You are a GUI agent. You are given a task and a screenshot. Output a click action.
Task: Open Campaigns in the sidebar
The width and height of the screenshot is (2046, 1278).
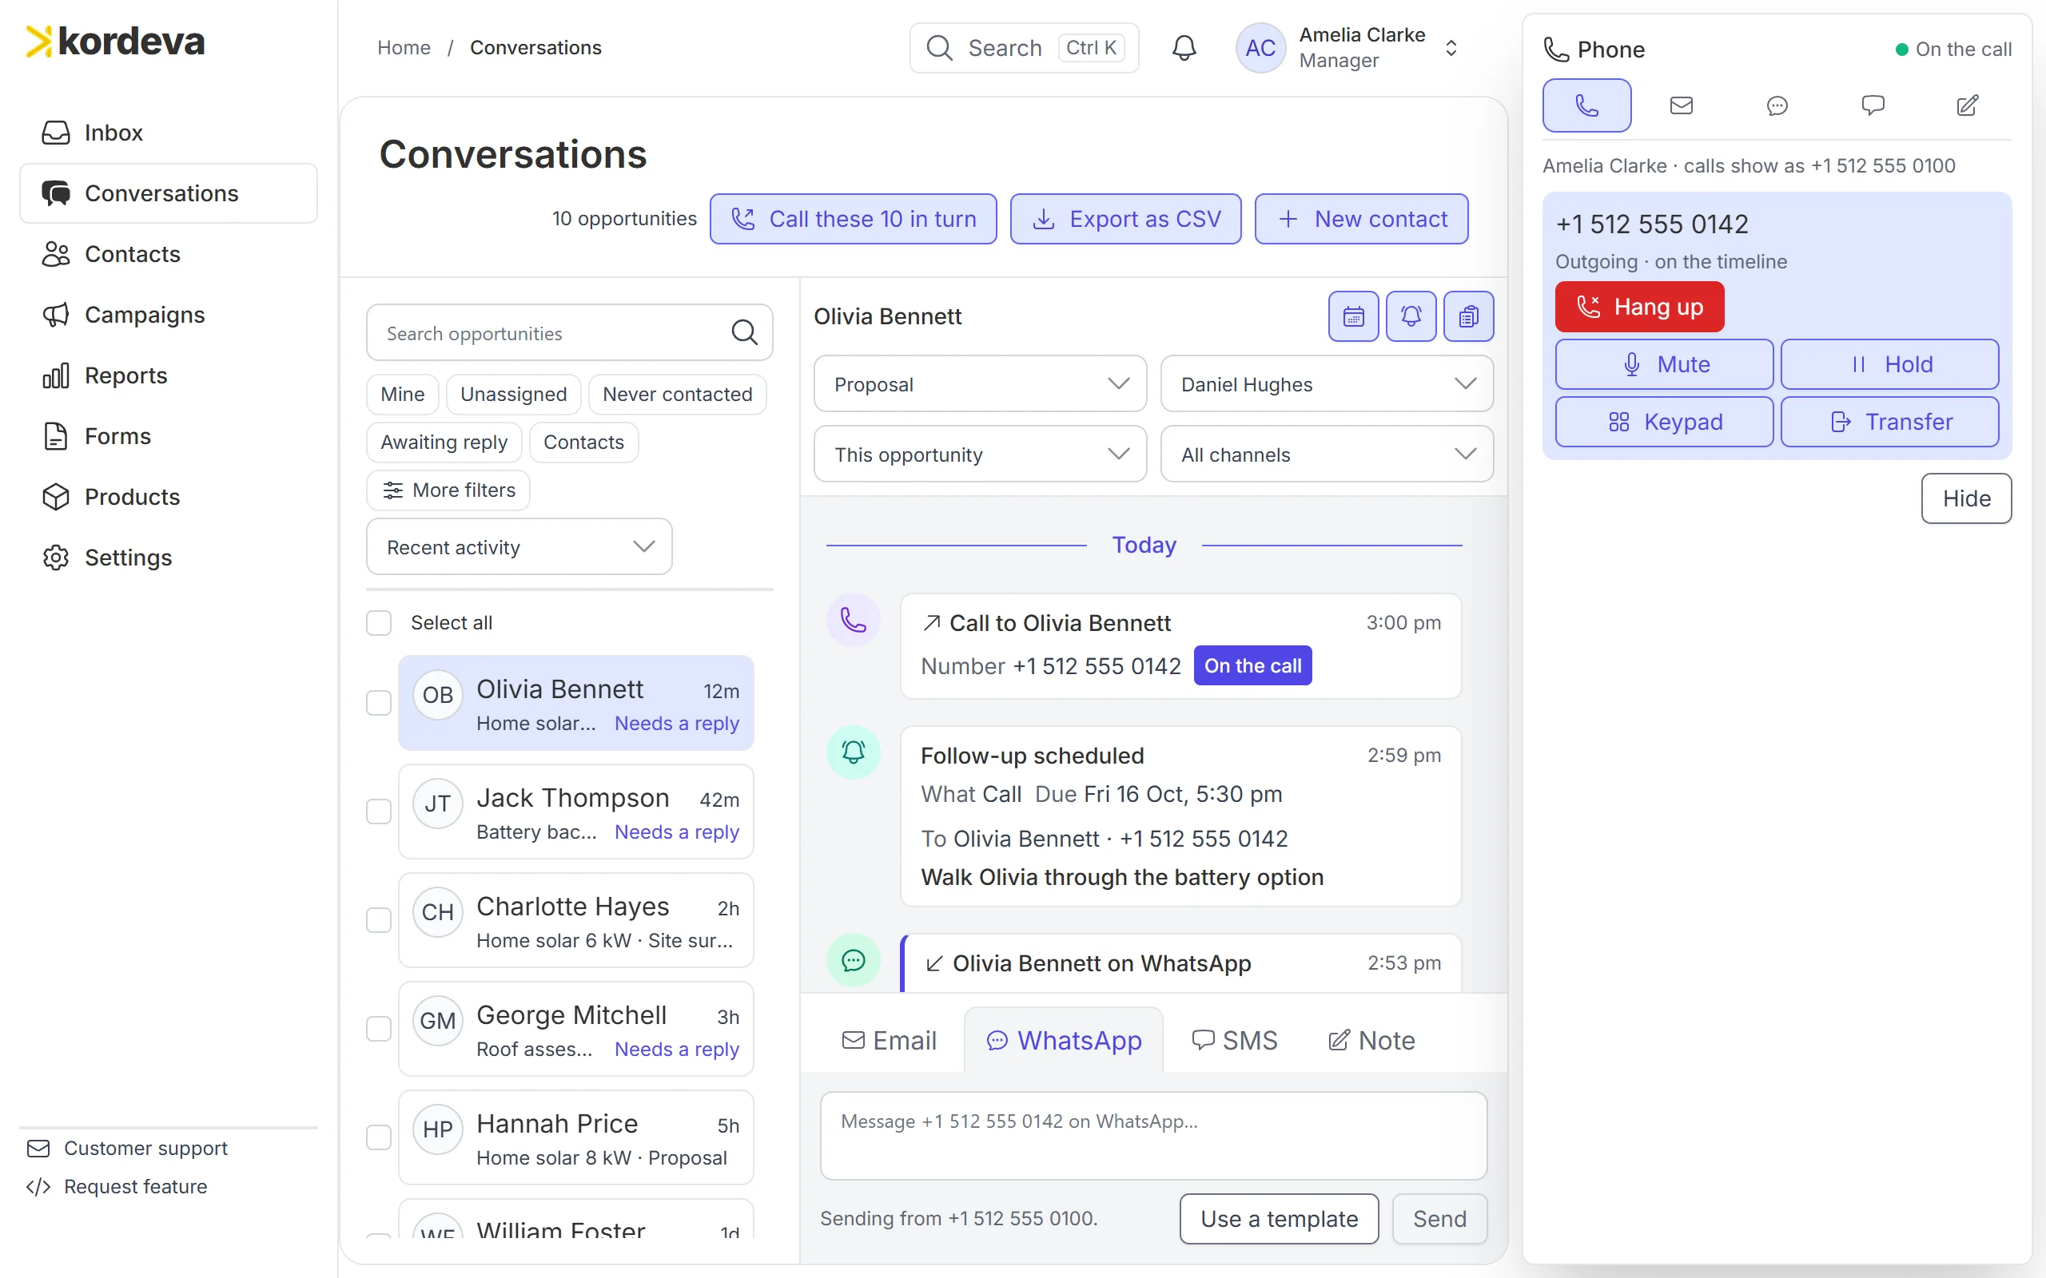pos(169,315)
